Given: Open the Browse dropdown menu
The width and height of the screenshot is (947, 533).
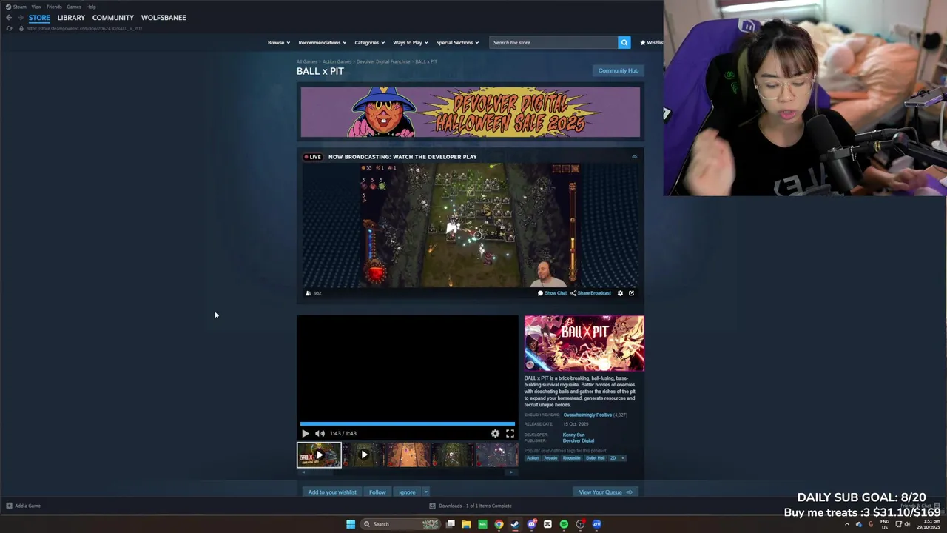Looking at the screenshot, I should [x=278, y=42].
